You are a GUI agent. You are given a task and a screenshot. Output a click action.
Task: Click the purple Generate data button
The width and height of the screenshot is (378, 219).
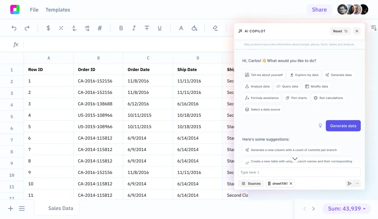click(x=343, y=126)
